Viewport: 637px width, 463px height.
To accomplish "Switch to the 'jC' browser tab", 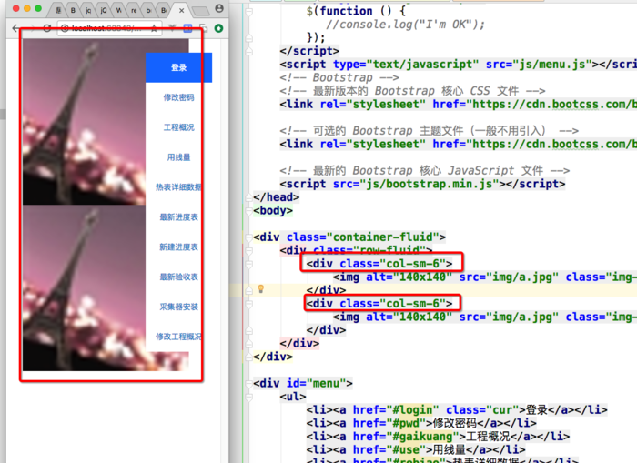I will (103, 10).
